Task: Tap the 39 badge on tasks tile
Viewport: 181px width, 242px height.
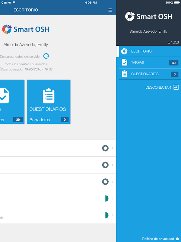Action: tap(18, 119)
